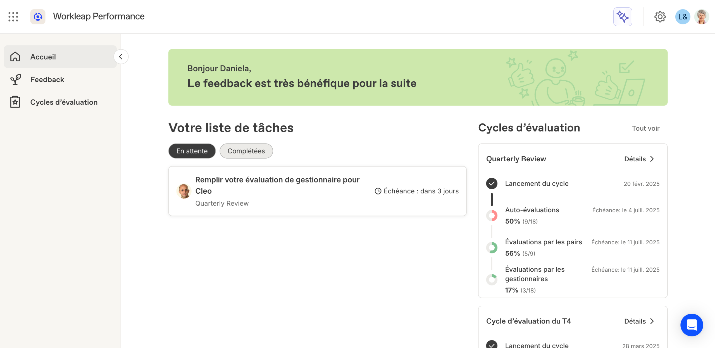Click Cleo's avatar thumbnail

184,191
